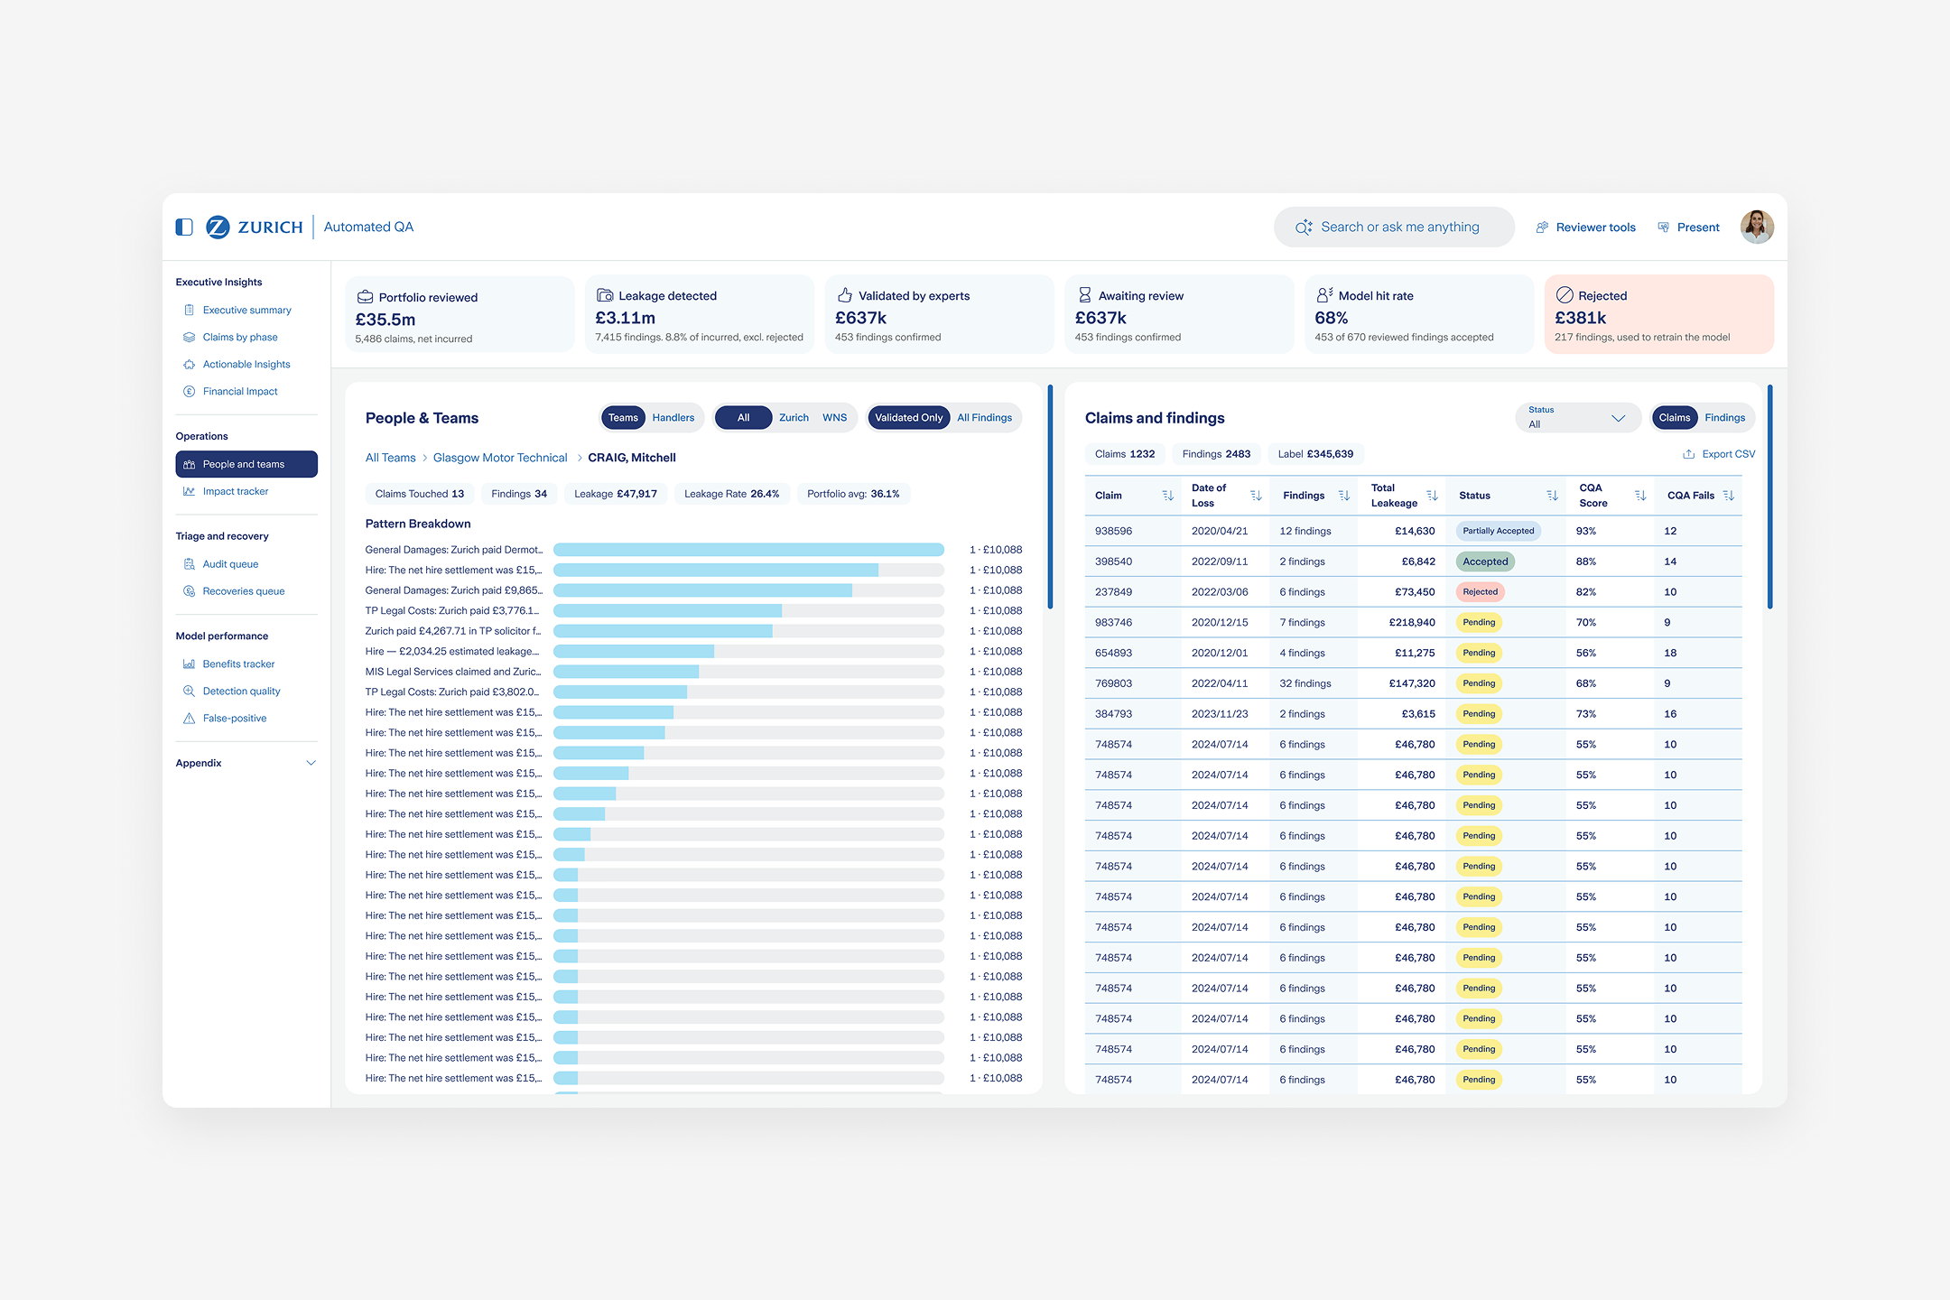Sort Findings column using sort icon

pyautogui.click(x=1343, y=496)
